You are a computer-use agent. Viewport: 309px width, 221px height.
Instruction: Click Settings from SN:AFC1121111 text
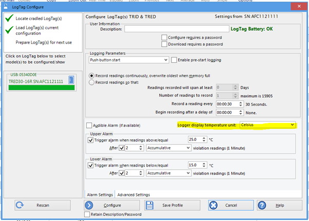point(246,16)
